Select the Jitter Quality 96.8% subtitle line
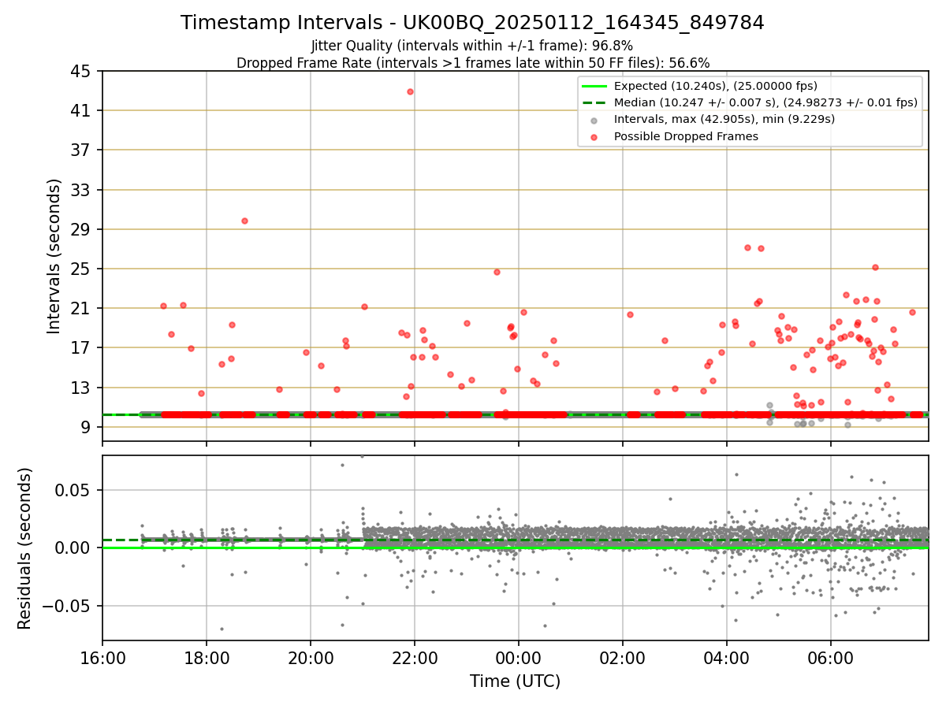The image size is (946, 709). pyautogui.click(x=472, y=46)
